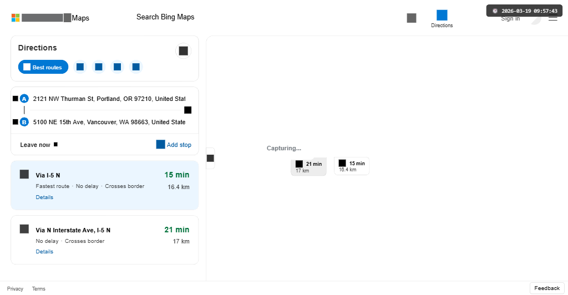Select the Best routes mode
Image resolution: width=568 pixels, height=295 pixels.
43,67
